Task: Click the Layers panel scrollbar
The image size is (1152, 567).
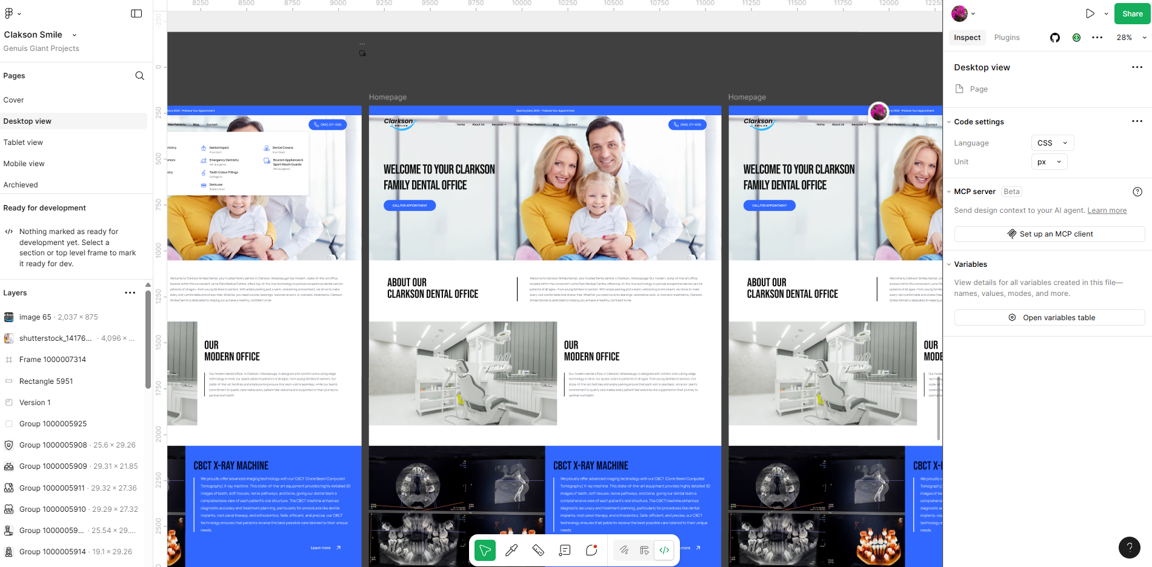Action: coord(148,340)
